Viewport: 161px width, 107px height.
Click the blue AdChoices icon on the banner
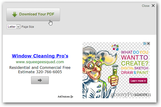tap(145, 44)
